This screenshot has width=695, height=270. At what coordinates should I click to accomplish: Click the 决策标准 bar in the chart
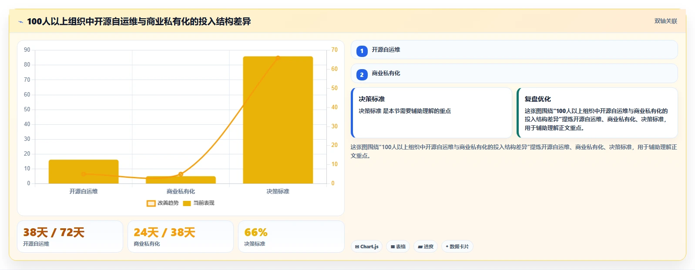click(278, 120)
